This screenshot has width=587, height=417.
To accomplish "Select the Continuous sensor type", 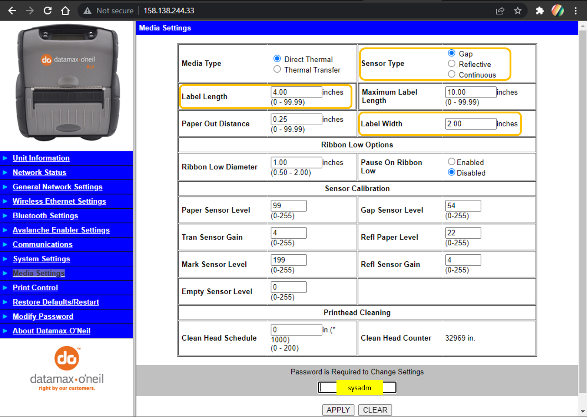I will click(451, 74).
